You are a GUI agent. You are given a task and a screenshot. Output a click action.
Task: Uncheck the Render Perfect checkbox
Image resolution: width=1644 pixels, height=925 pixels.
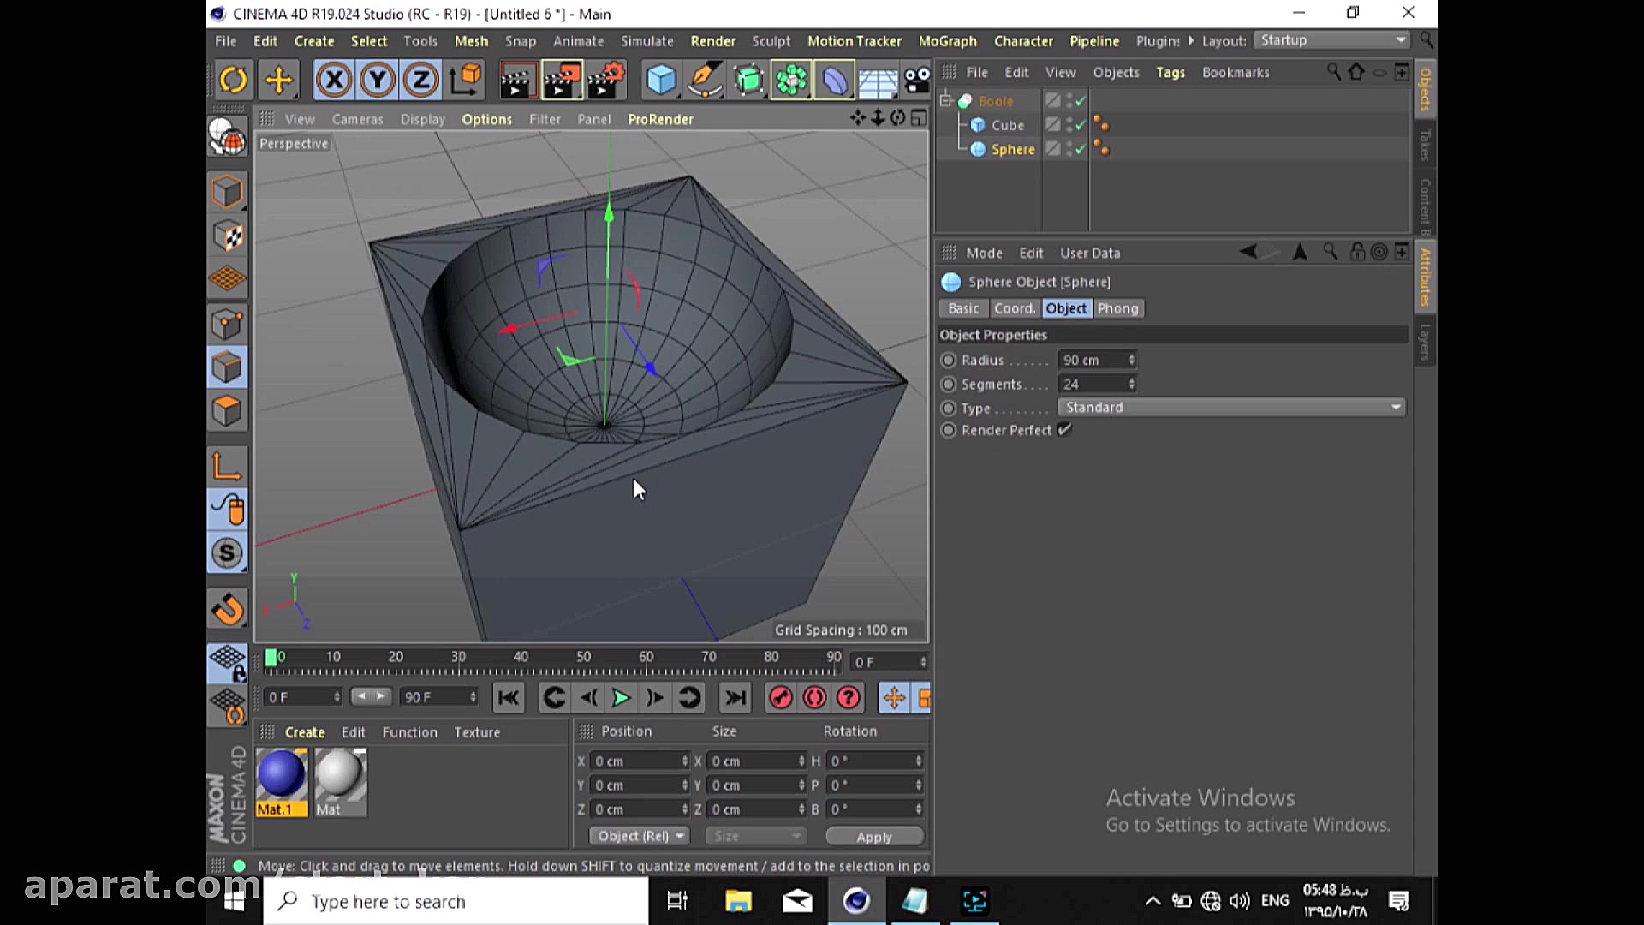(1064, 430)
